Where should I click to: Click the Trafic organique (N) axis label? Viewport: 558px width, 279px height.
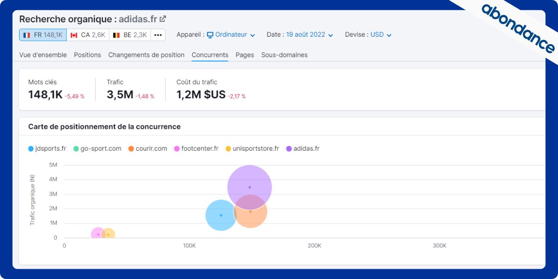(33, 200)
